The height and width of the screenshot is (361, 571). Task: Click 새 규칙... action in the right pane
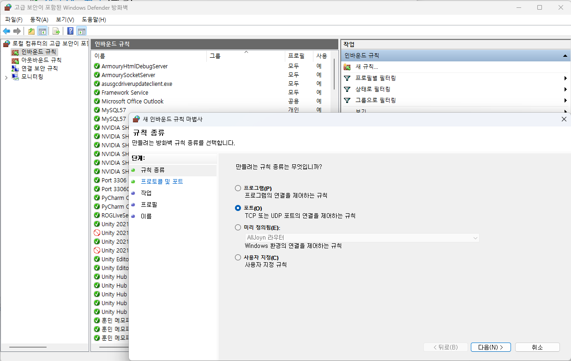(x=367, y=67)
